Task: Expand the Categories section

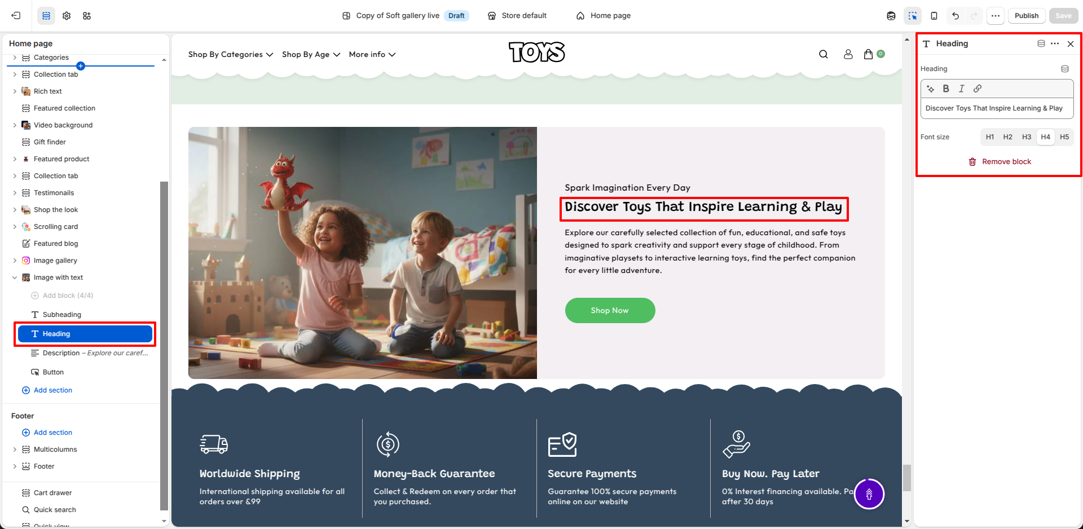Action: (x=15, y=58)
